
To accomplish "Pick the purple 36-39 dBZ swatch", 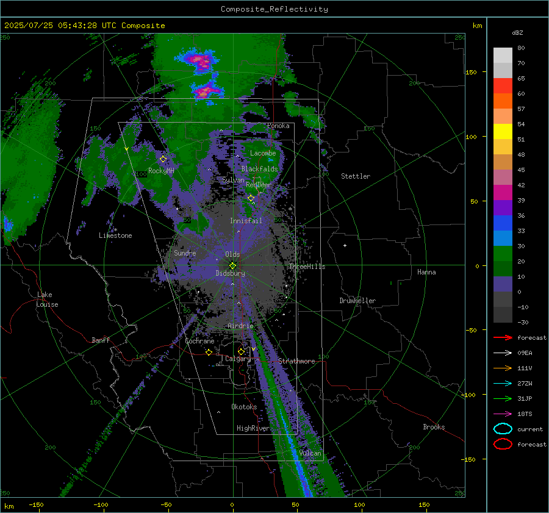I will tap(503, 208).
